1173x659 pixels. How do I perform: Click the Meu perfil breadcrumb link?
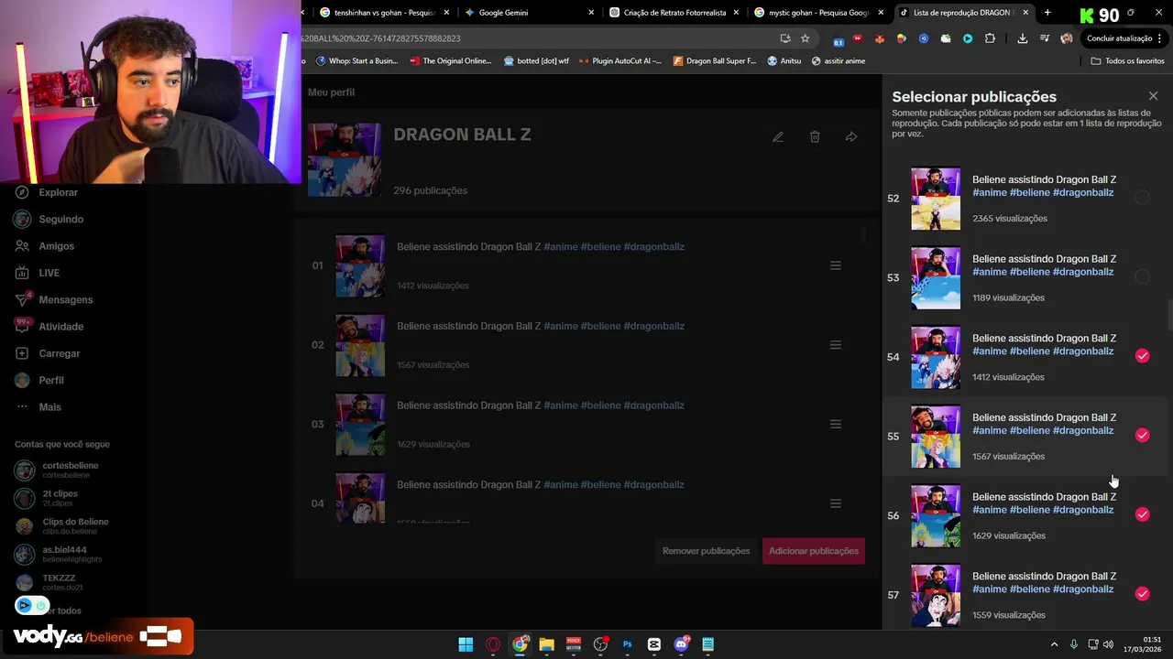(331, 92)
